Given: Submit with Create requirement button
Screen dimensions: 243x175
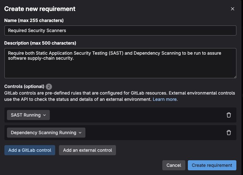Looking at the screenshot, I should (212, 165).
